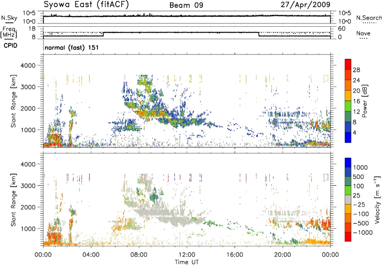Select the '100' label on Velocity color bar
This screenshot has width=382, height=265.
click(359, 186)
